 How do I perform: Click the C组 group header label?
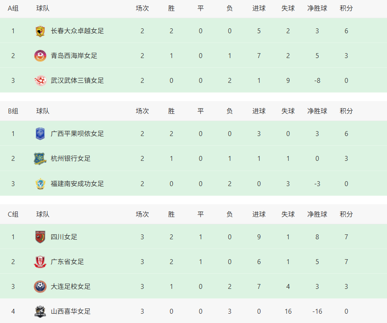(x=13, y=214)
